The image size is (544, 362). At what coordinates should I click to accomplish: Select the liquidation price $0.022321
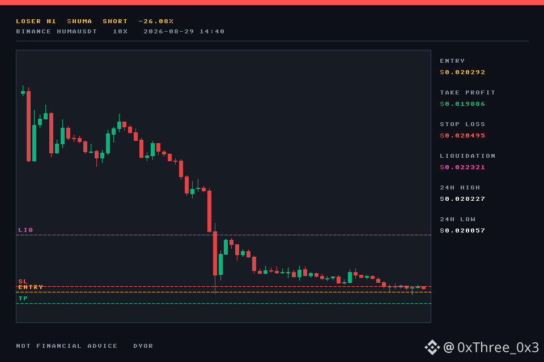pos(462,167)
